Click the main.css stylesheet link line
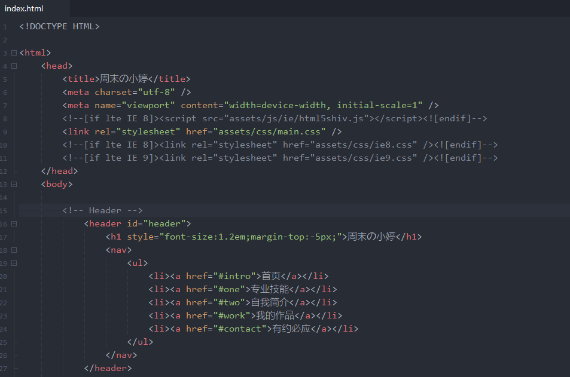The width and height of the screenshot is (570, 377). (x=202, y=131)
